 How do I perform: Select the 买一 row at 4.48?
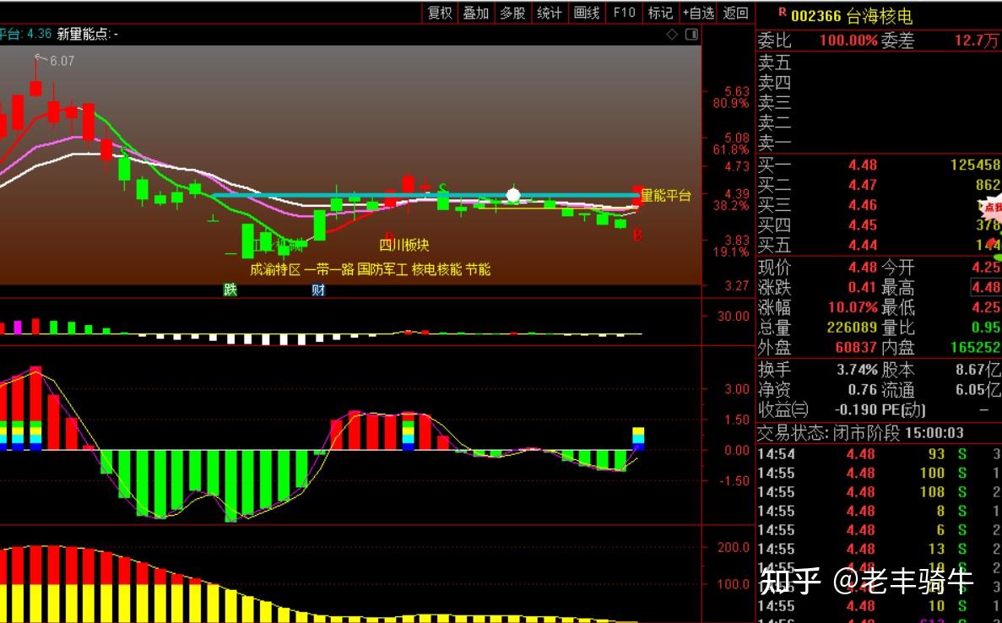pyautogui.click(x=879, y=165)
